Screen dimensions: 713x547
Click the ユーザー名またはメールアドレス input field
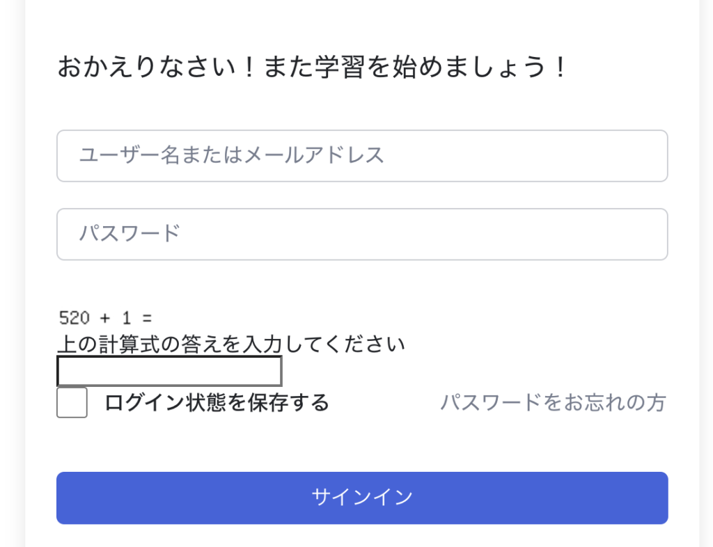click(362, 155)
